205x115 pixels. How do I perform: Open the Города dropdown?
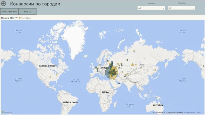point(182,8)
